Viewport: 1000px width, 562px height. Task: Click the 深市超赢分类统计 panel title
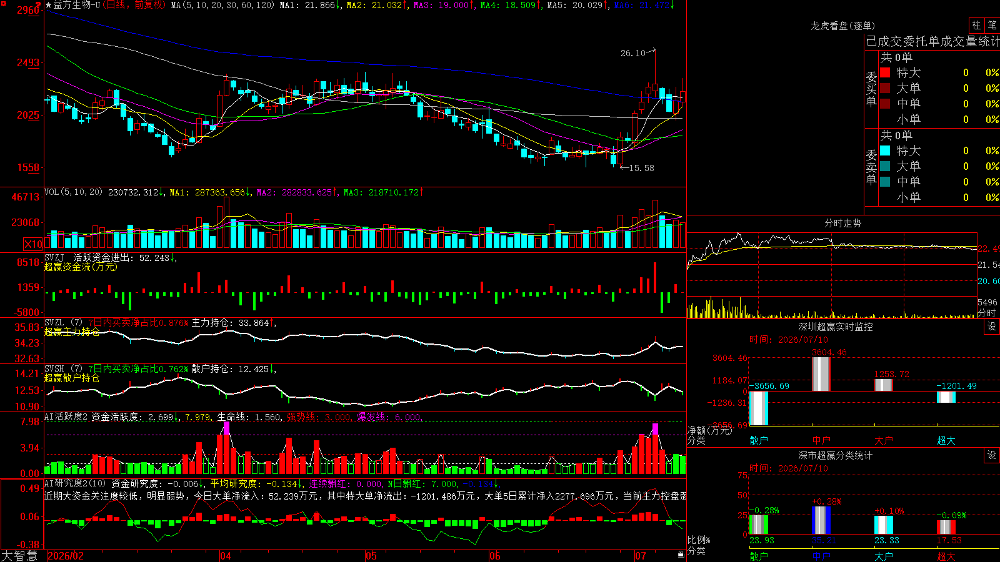coord(836,455)
